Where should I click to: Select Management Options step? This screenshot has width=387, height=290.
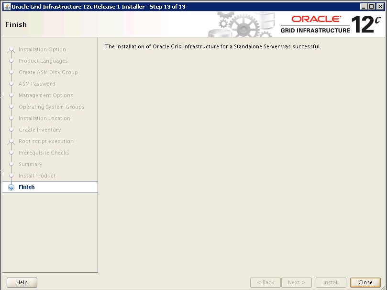point(46,95)
